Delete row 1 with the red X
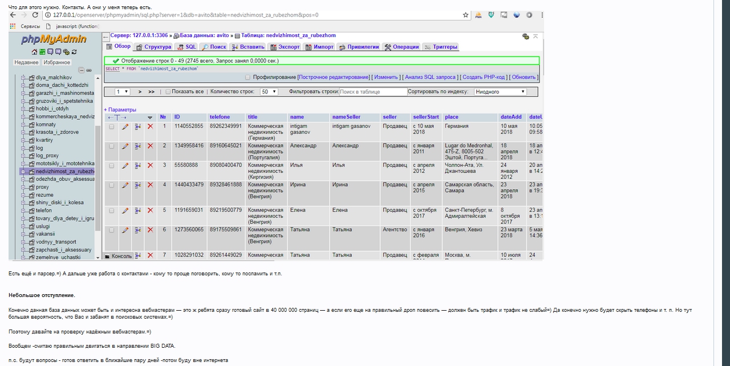The image size is (730, 366). 150,127
